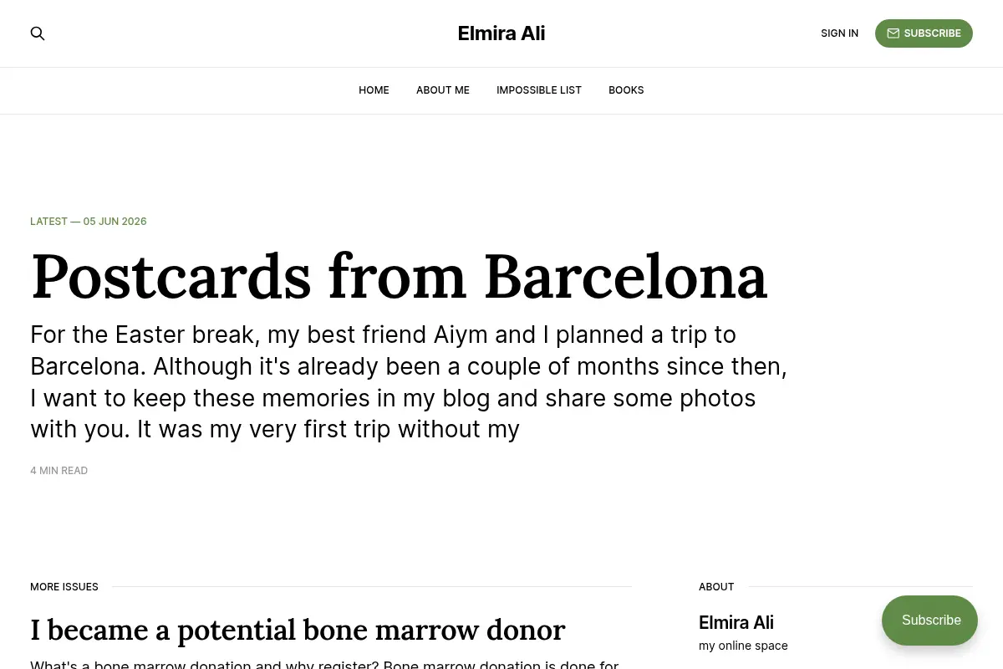Image resolution: width=1003 pixels, height=669 pixels.
Task: Select the green SUBSCRIBE header button
Action: (924, 33)
